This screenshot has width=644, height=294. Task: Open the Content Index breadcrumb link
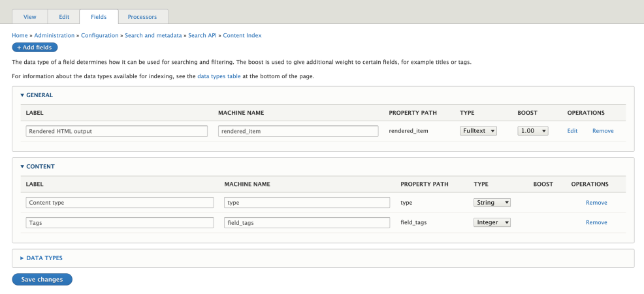click(242, 35)
